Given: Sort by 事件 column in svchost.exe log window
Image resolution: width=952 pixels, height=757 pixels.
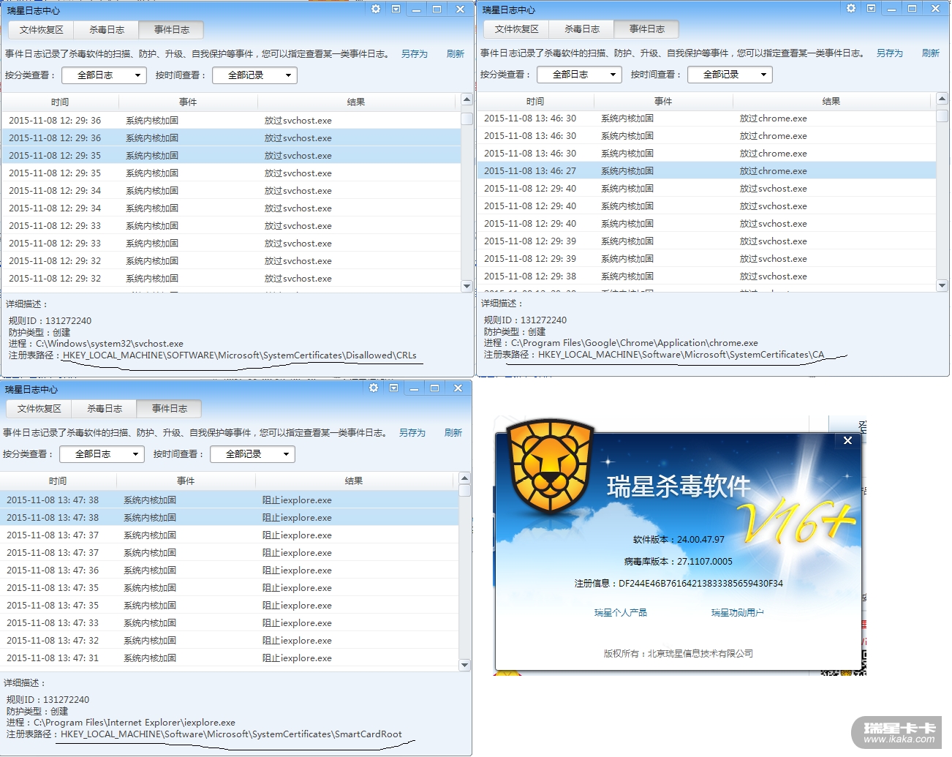Looking at the screenshot, I should point(188,102).
